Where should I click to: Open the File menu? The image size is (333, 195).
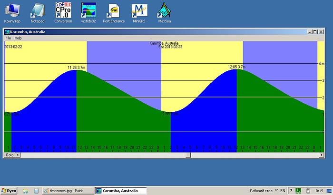pos(8,38)
